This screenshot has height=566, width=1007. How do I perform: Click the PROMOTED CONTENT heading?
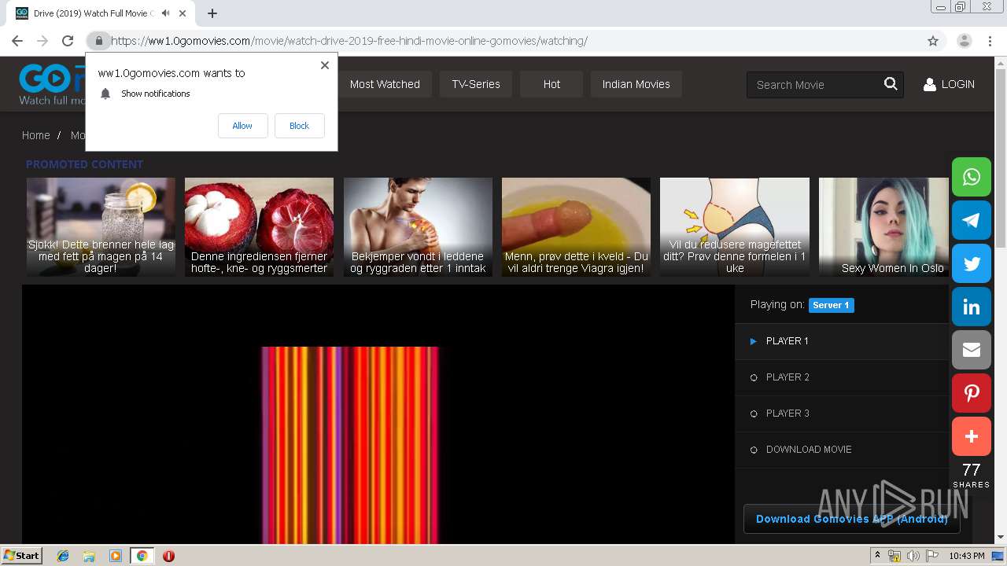pyautogui.click(x=84, y=164)
